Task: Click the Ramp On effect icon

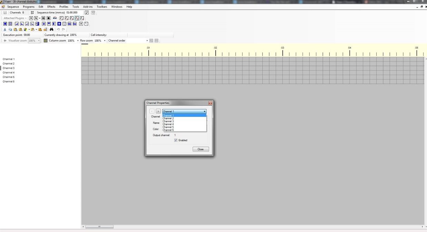Action: (17, 24)
